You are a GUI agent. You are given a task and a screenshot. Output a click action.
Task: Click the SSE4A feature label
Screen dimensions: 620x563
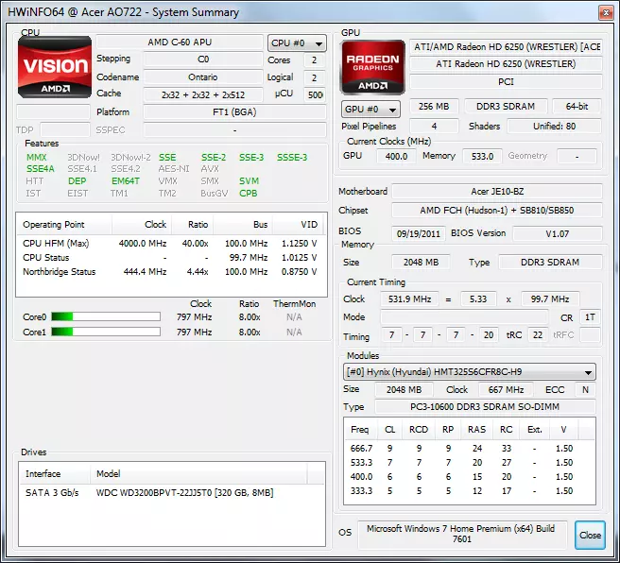click(x=41, y=169)
